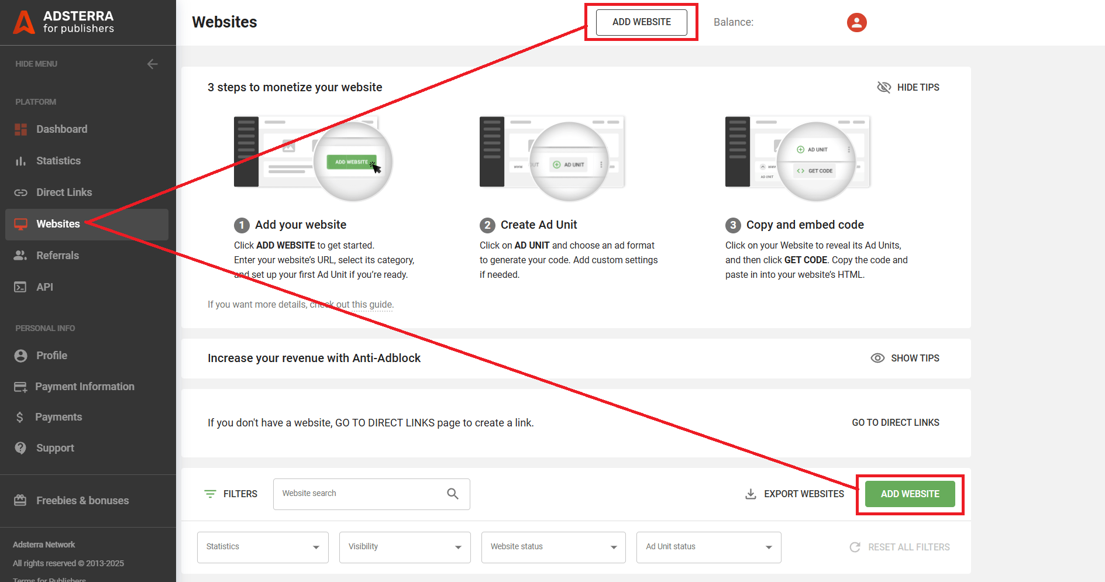Click the Direct Links chain icon

21,192
